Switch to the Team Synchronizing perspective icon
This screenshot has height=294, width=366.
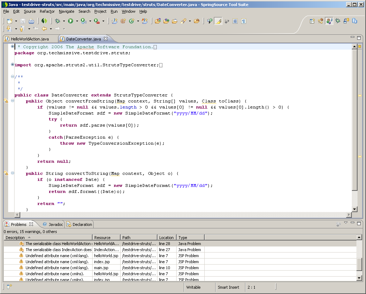[346, 21]
